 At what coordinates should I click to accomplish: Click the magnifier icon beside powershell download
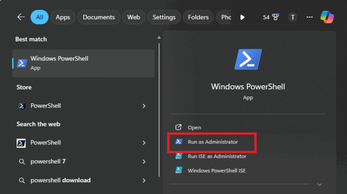click(22, 180)
